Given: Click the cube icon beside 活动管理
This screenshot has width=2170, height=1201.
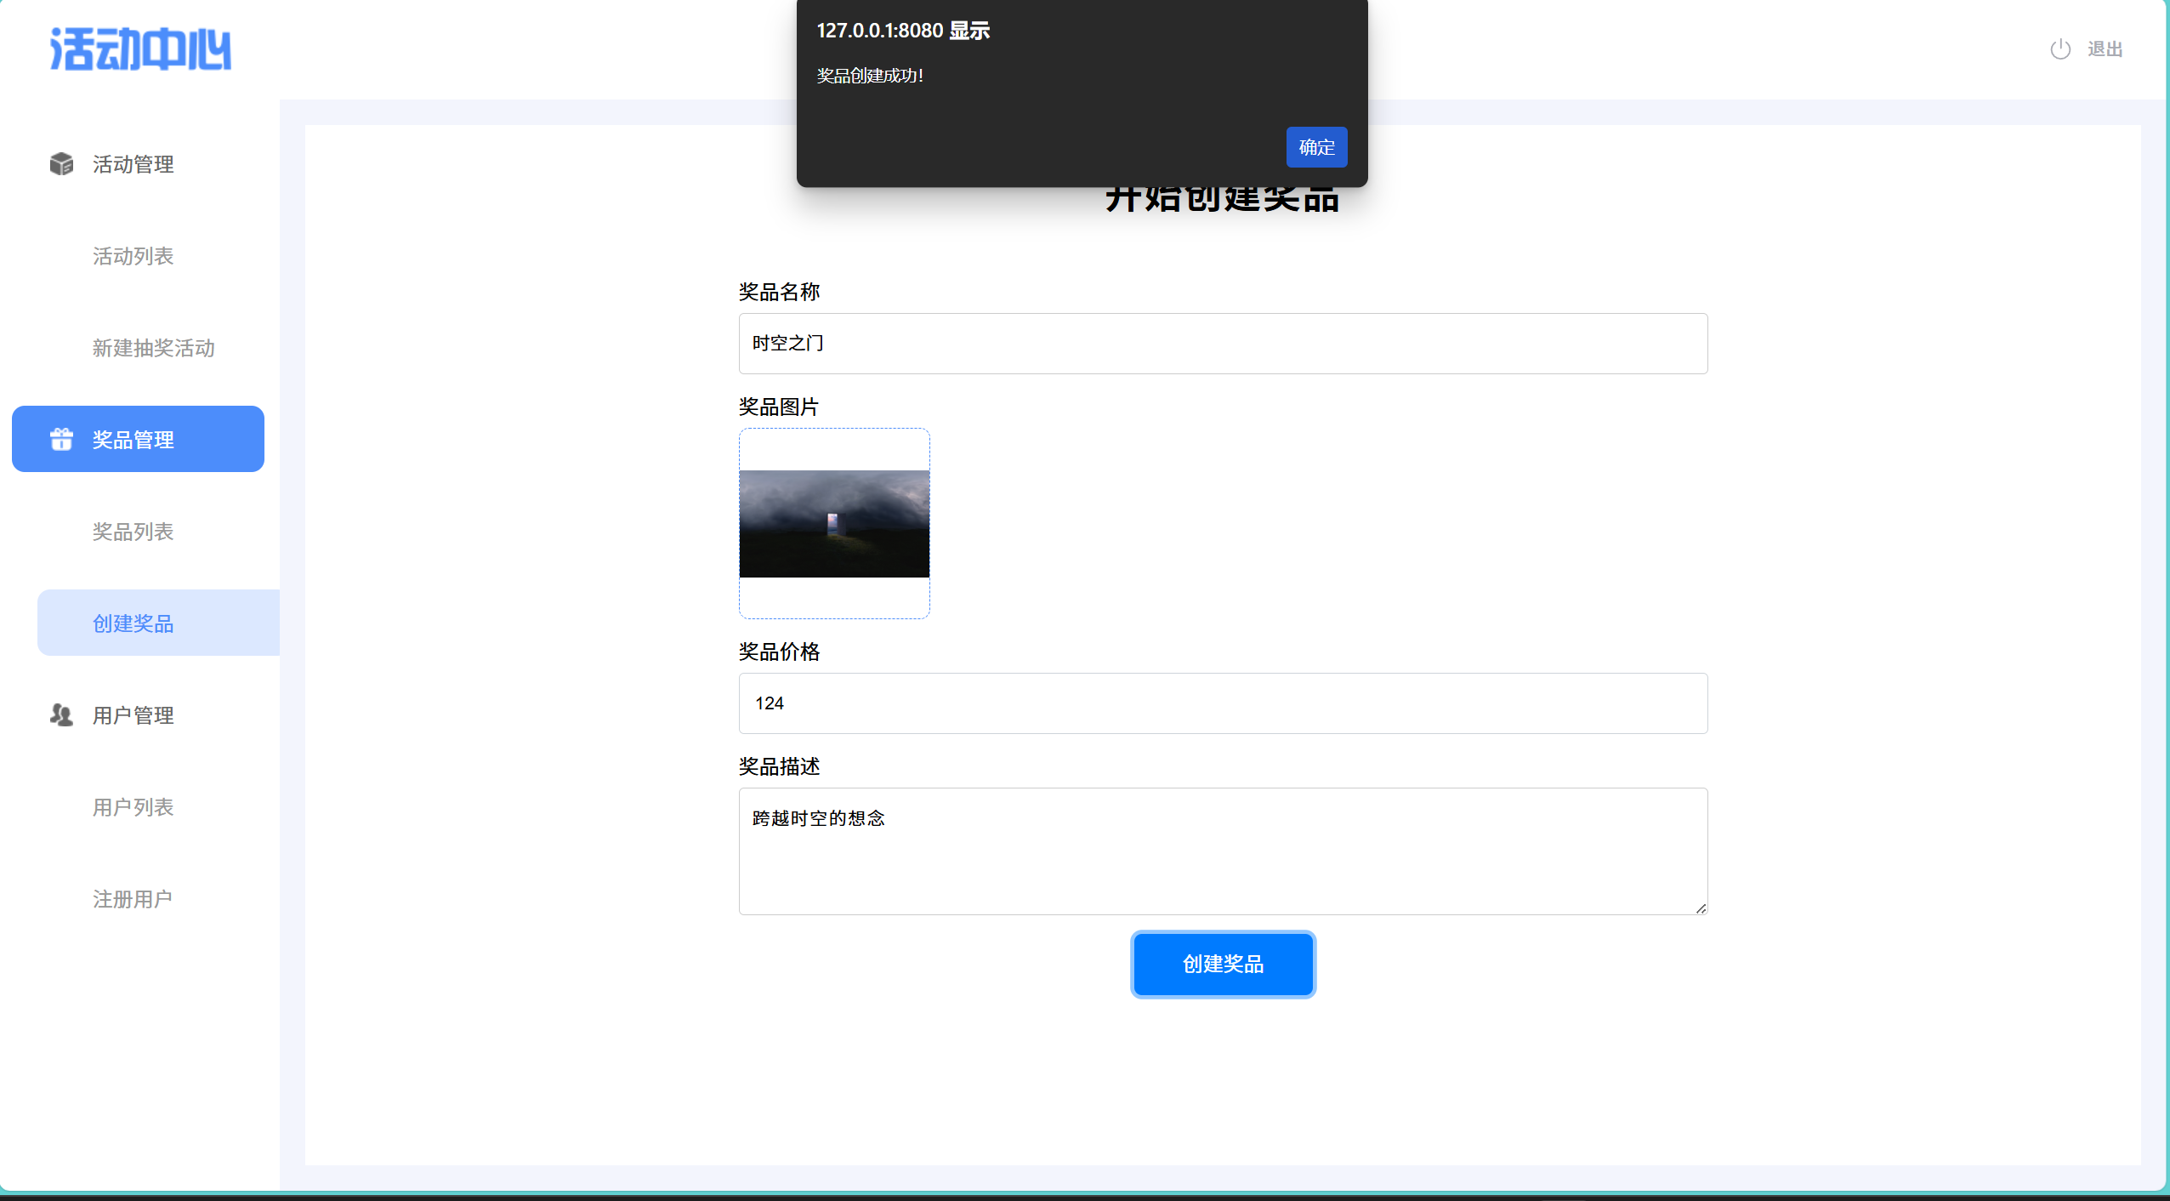Looking at the screenshot, I should pyautogui.click(x=61, y=163).
